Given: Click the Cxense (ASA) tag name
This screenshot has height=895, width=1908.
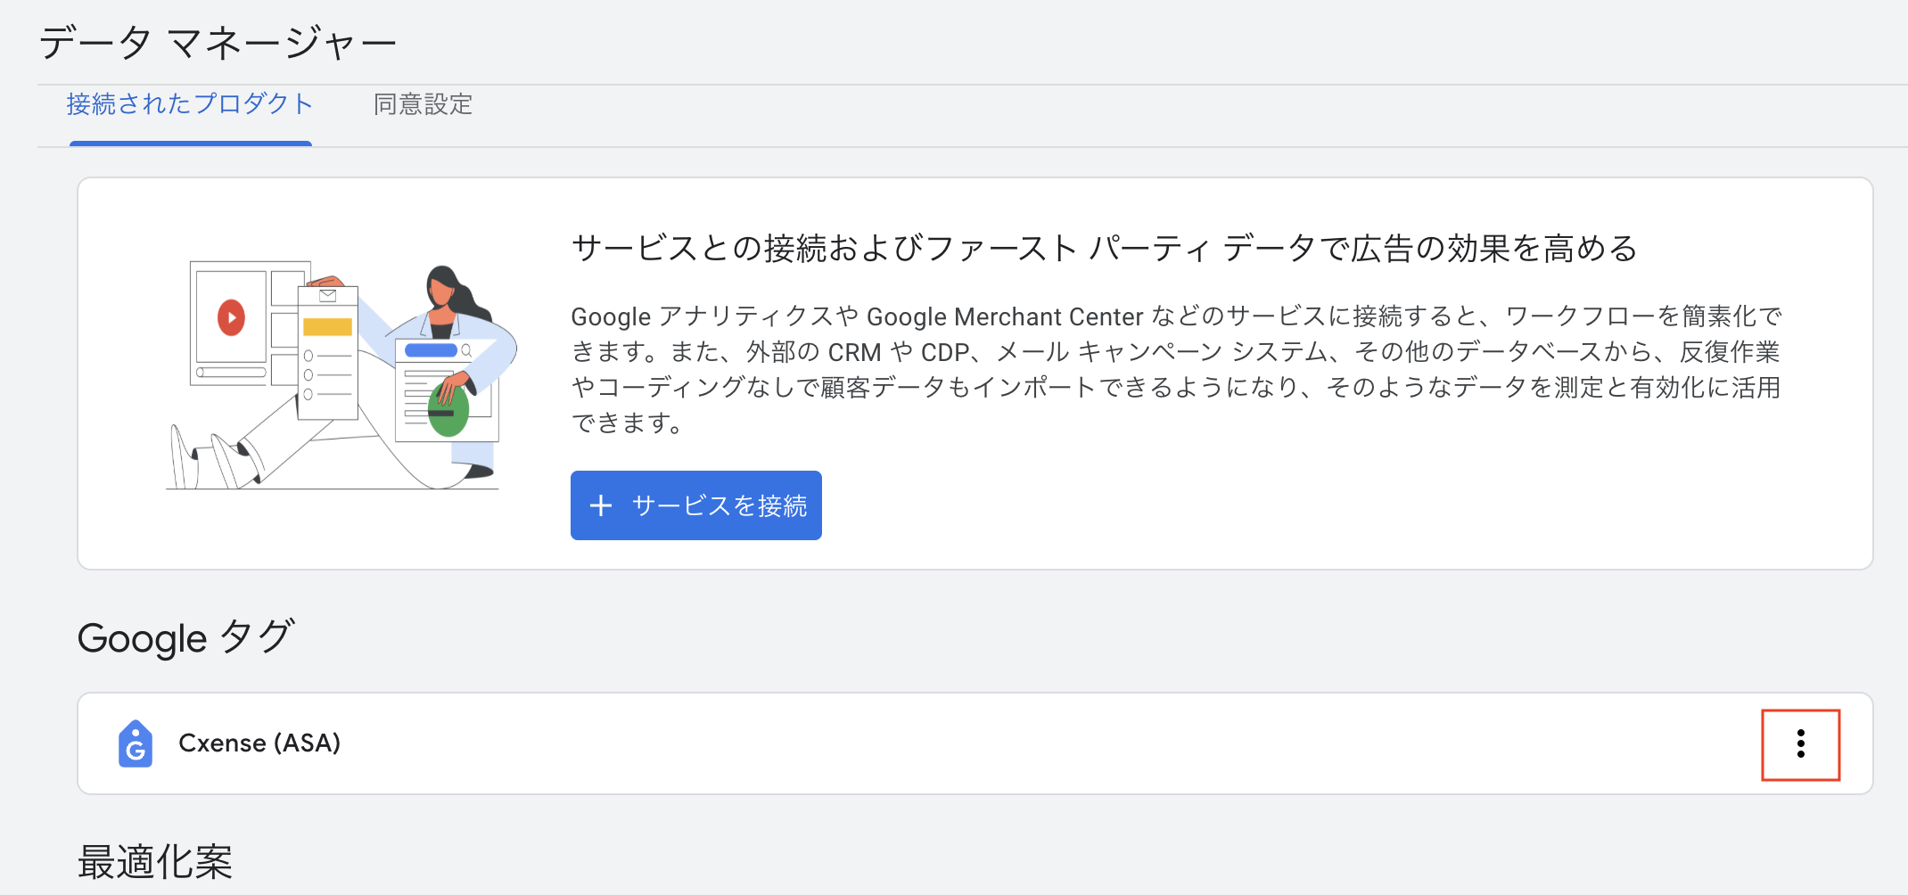Looking at the screenshot, I should click(259, 743).
